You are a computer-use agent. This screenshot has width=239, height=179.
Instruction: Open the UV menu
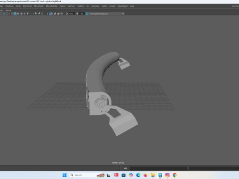pos(88,6)
